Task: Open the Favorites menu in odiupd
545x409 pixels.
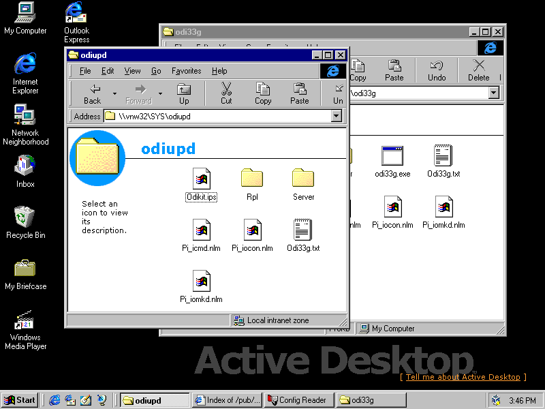Action: pyautogui.click(x=186, y=71)
